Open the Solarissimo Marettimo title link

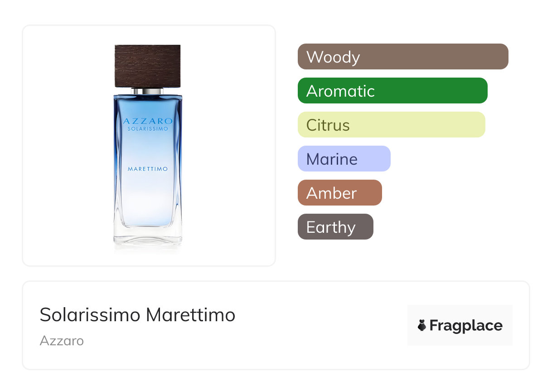(137, 314)
